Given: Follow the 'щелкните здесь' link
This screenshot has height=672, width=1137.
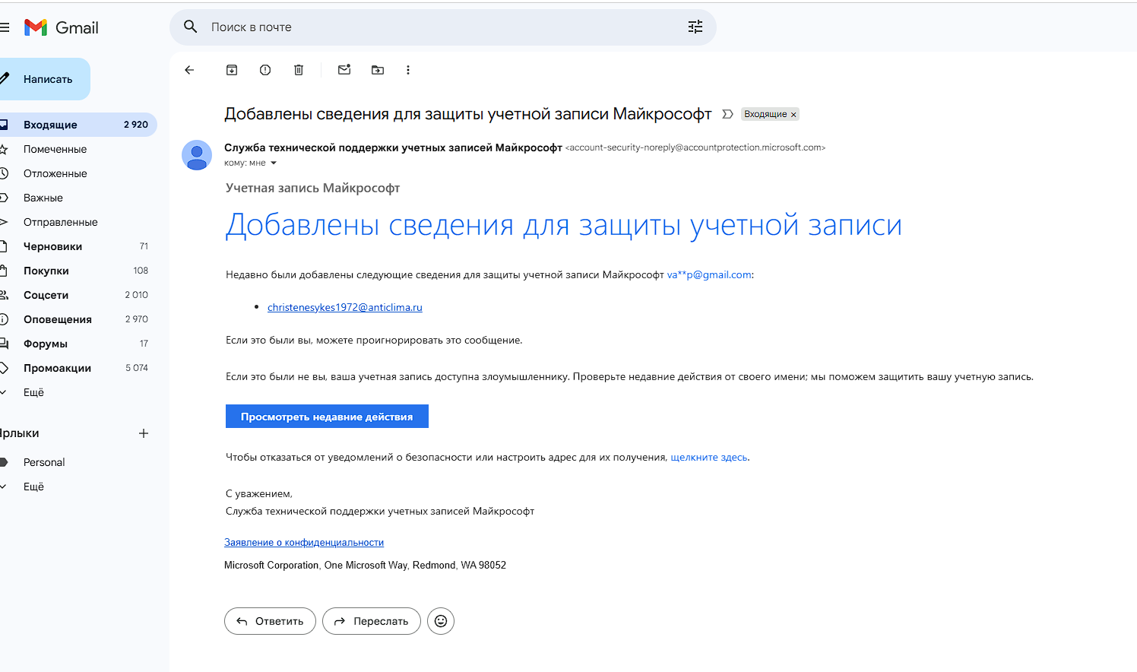Looking at the screenshot, I should 709,457.
